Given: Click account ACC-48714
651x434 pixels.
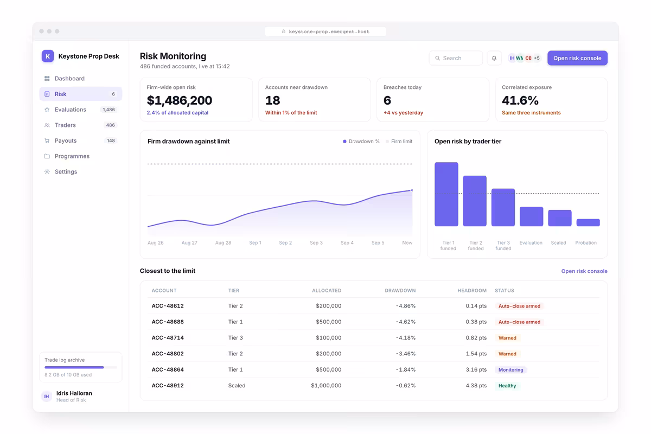Looking at the screenshot, I should (x=168, y=337).
